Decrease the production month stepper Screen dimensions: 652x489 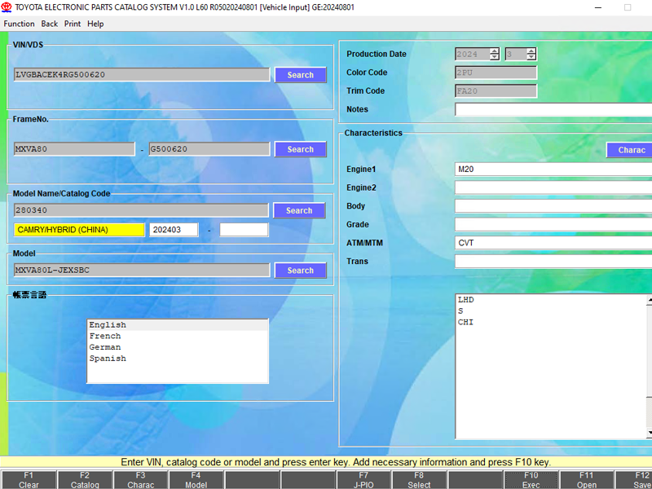pyautogui.click(x=531, y=57)
